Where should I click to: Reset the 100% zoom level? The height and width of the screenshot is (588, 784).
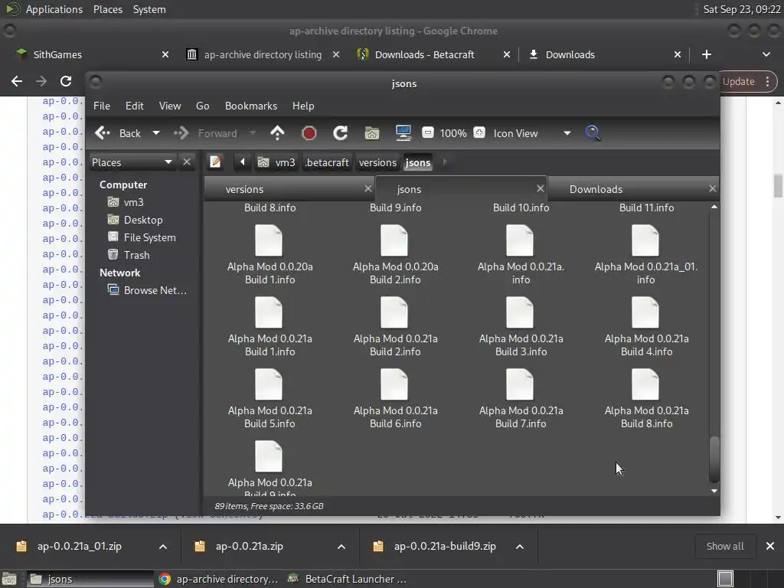(453, 133)
